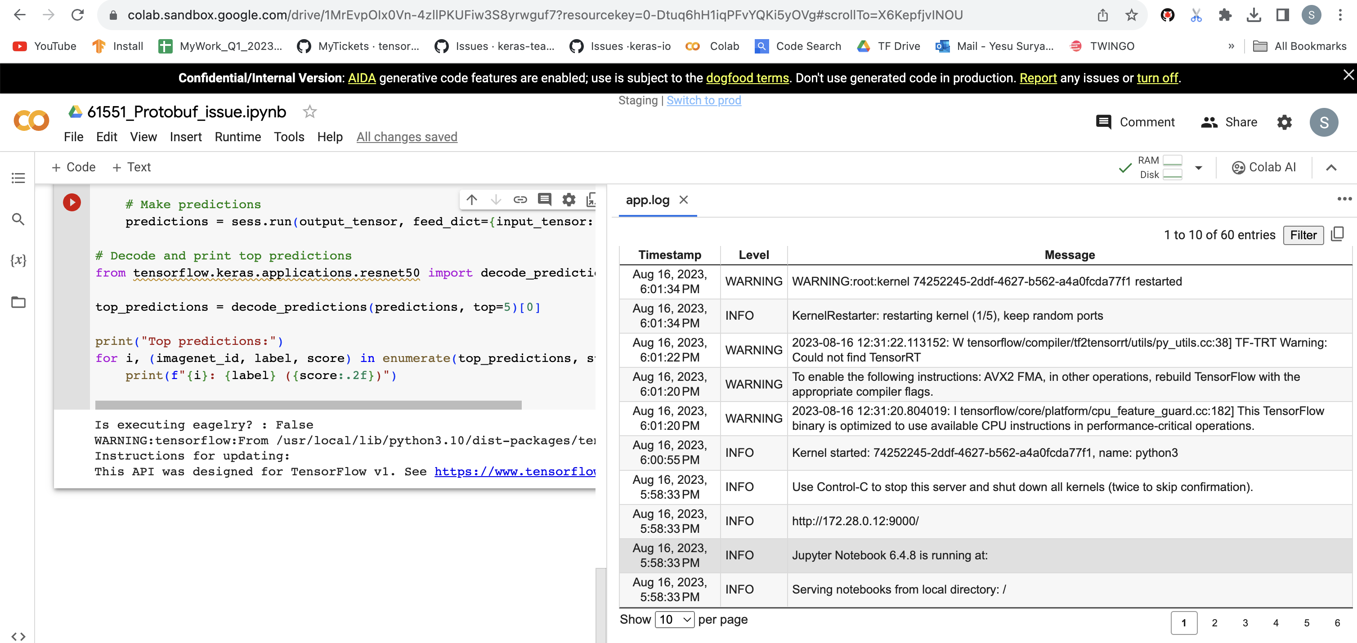Move the code cell up
Viewport: 1357px width, 643px height.
(x=471, y=200)
